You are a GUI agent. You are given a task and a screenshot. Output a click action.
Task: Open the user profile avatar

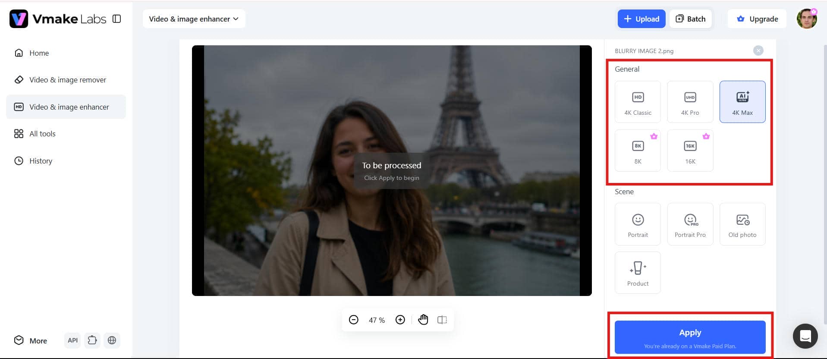(807, 19)
